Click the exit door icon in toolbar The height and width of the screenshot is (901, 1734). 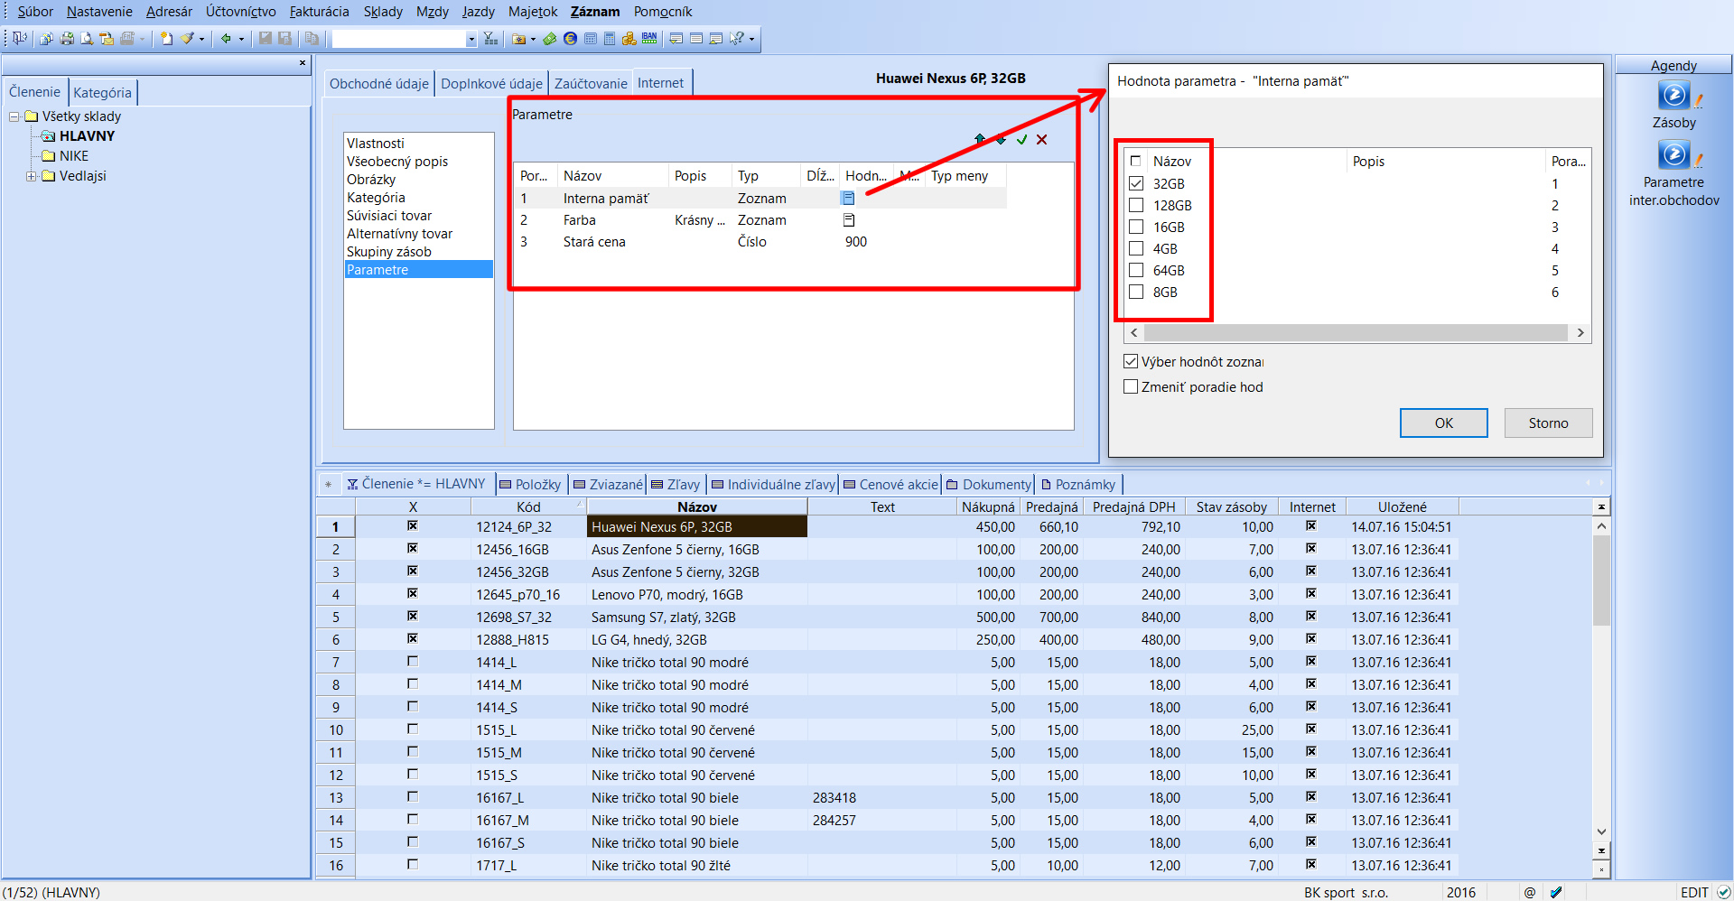[19, 39]
